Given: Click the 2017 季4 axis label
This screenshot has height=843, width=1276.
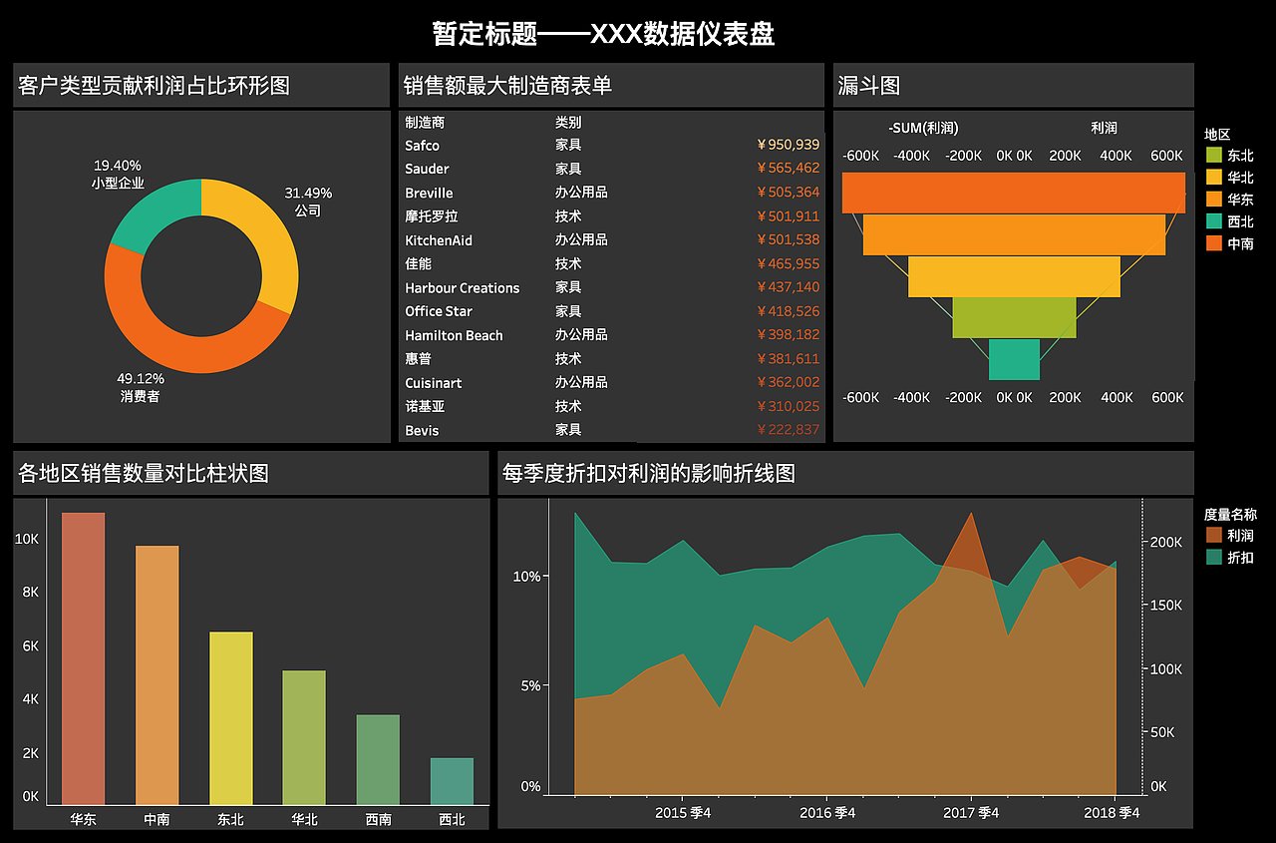Looking at the screenshot, I should point(969,812).
